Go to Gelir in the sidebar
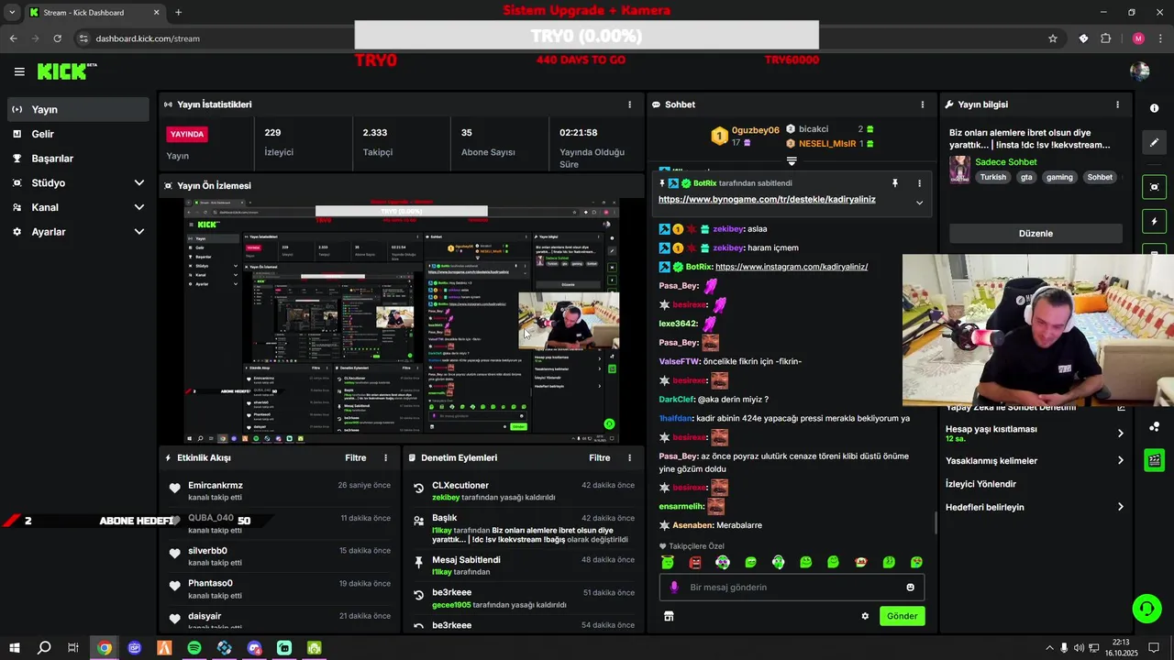Viewport: 1174px width, 660px height. click(x=78, y=134)
